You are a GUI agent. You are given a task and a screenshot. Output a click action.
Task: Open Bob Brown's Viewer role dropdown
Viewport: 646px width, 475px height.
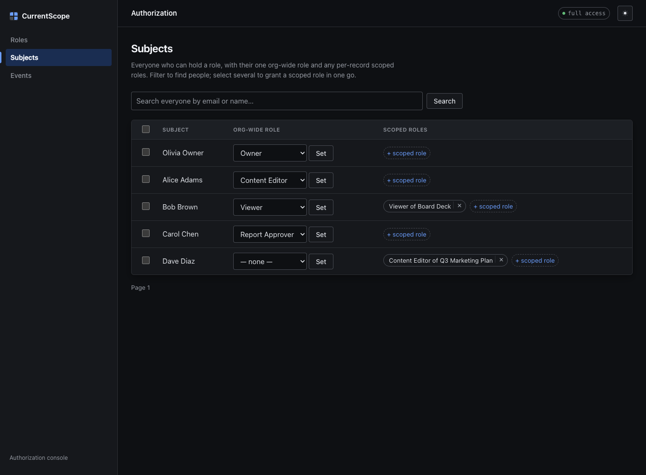270,207
